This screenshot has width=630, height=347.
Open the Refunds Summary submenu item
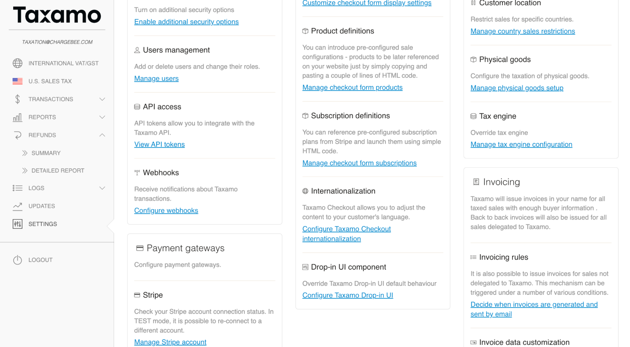tap(46, 153)
